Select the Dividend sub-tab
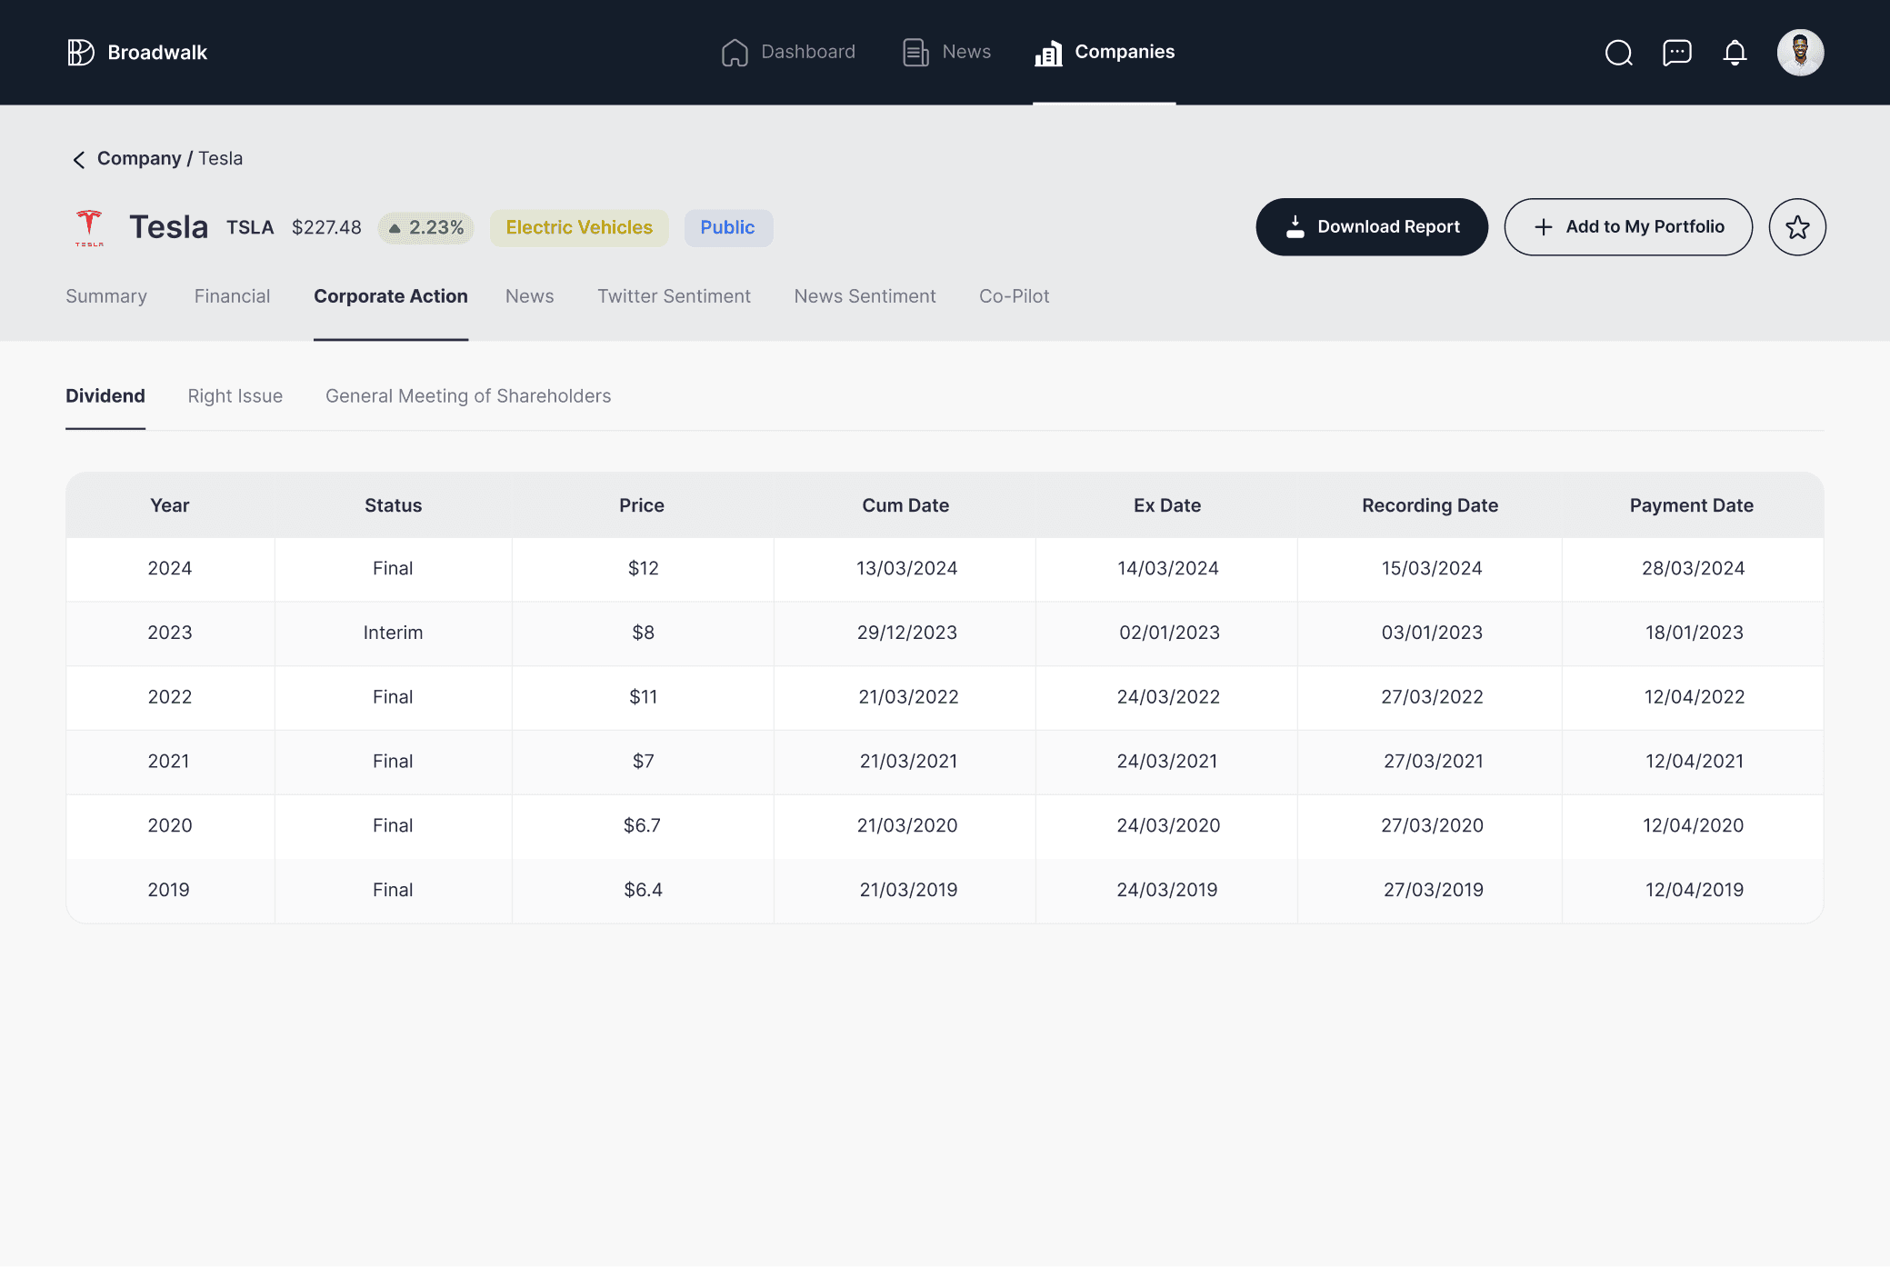Screen dimensions: 1890x1267 click(x=105, y=396)
